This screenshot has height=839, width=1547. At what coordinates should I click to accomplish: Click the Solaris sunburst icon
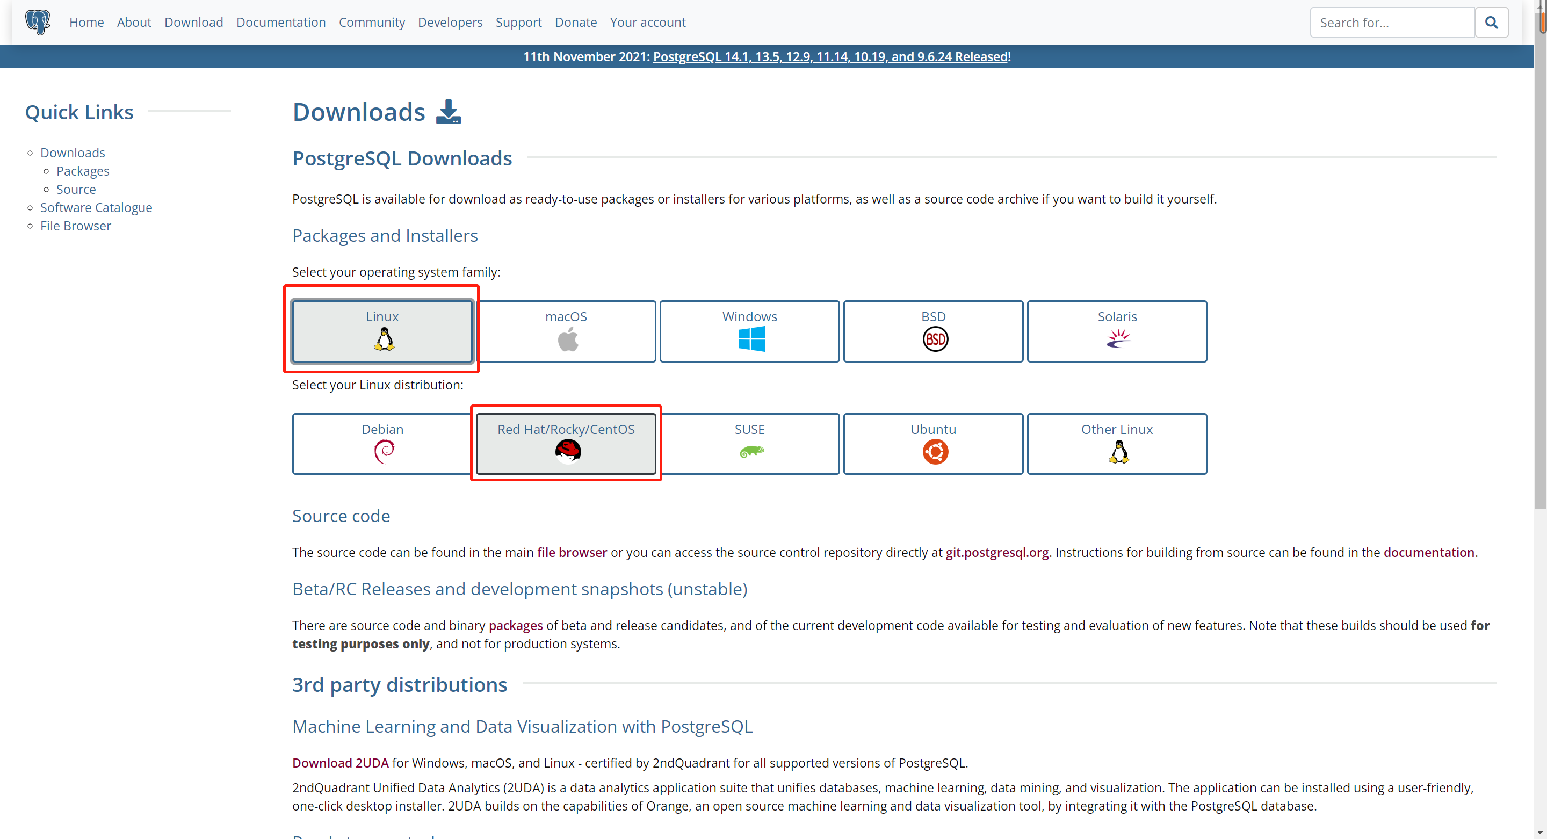click(1118, 339)
